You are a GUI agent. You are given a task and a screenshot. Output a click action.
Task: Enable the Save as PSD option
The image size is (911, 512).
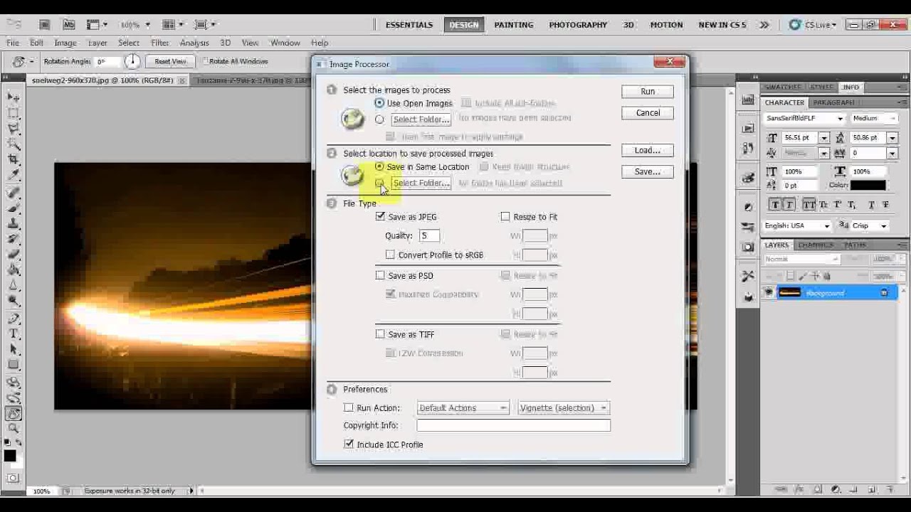pos(380,275)
